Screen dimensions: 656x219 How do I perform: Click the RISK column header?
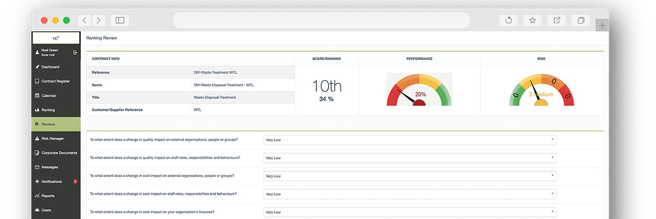pyautogui.click(x=542, y=59)
